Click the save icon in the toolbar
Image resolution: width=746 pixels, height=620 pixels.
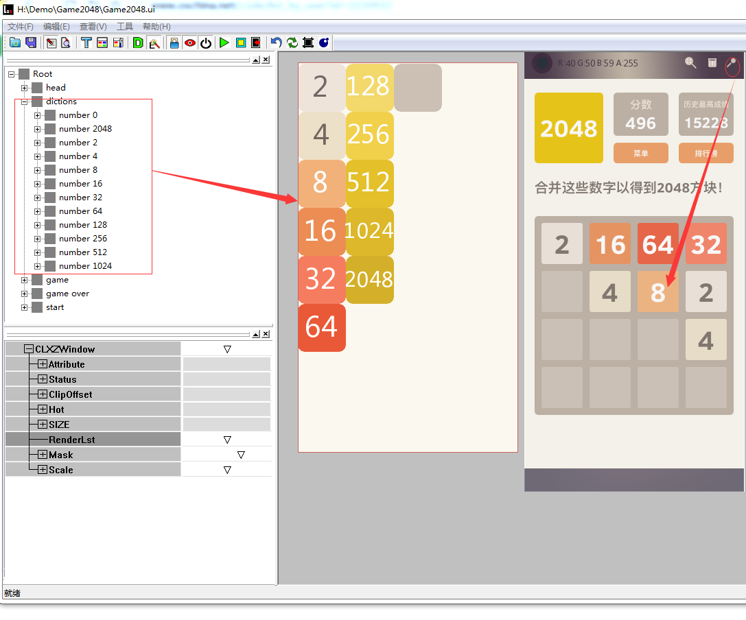point(31,43)
